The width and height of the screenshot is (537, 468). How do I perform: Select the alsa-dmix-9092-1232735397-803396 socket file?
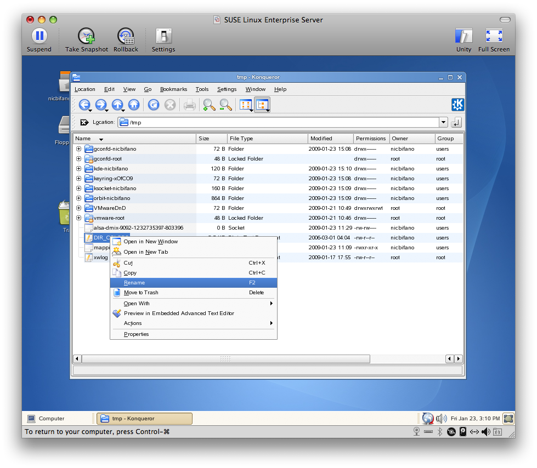pyautogui.click(x=138, y=228)
